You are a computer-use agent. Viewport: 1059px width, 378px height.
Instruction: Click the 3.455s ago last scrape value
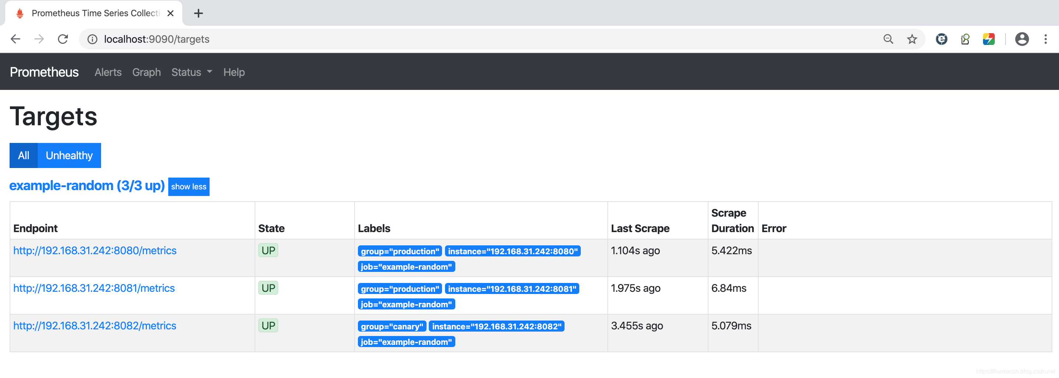click(637, 325)
